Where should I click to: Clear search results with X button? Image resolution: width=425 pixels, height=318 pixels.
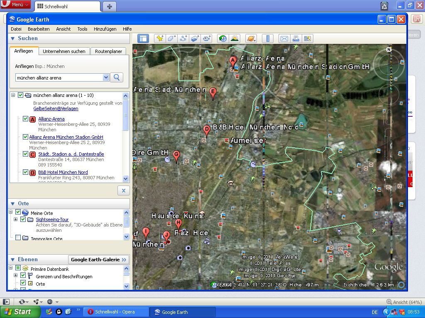(x=124, y=190)
